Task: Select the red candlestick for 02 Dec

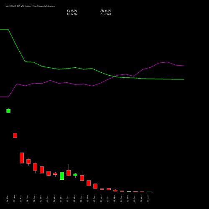Action: [x=42, y=170]
